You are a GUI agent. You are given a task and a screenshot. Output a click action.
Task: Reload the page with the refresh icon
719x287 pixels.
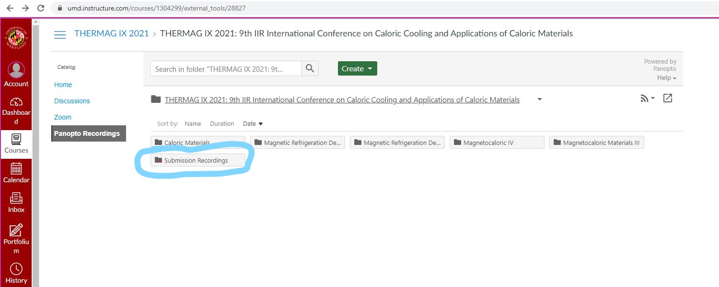pyautogui.click(x=41, y=8)
